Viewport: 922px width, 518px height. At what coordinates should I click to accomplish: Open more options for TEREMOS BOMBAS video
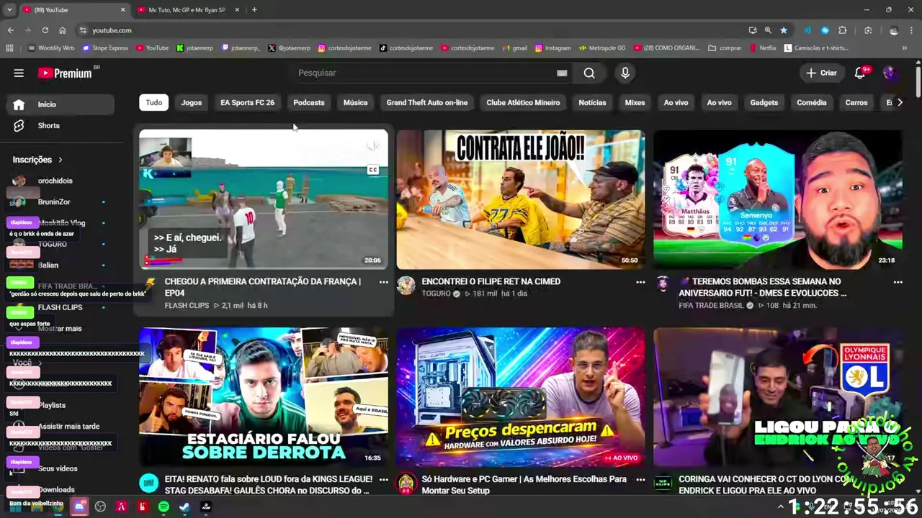pos(898,282)
